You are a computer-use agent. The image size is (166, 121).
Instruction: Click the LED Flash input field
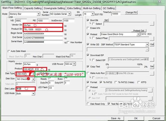[51, 88]
